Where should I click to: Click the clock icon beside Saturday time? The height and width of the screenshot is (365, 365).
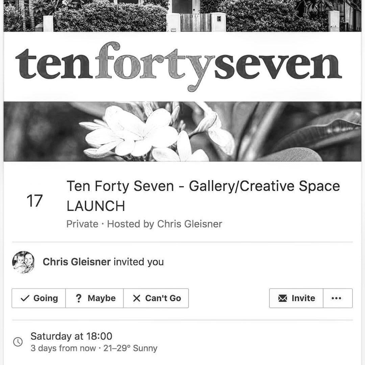pyautogui.click(x=18, y=342)
